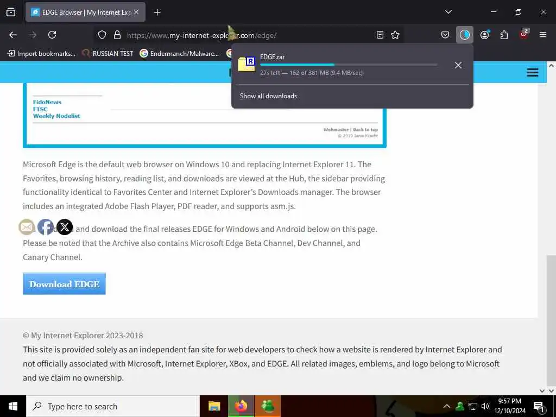Click Import bookmarks toolbar item
The image size is (556, 417).
pos(41,54)
